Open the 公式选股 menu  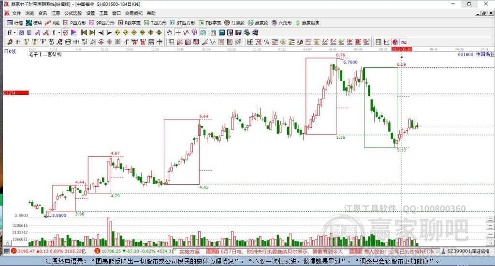73,13
